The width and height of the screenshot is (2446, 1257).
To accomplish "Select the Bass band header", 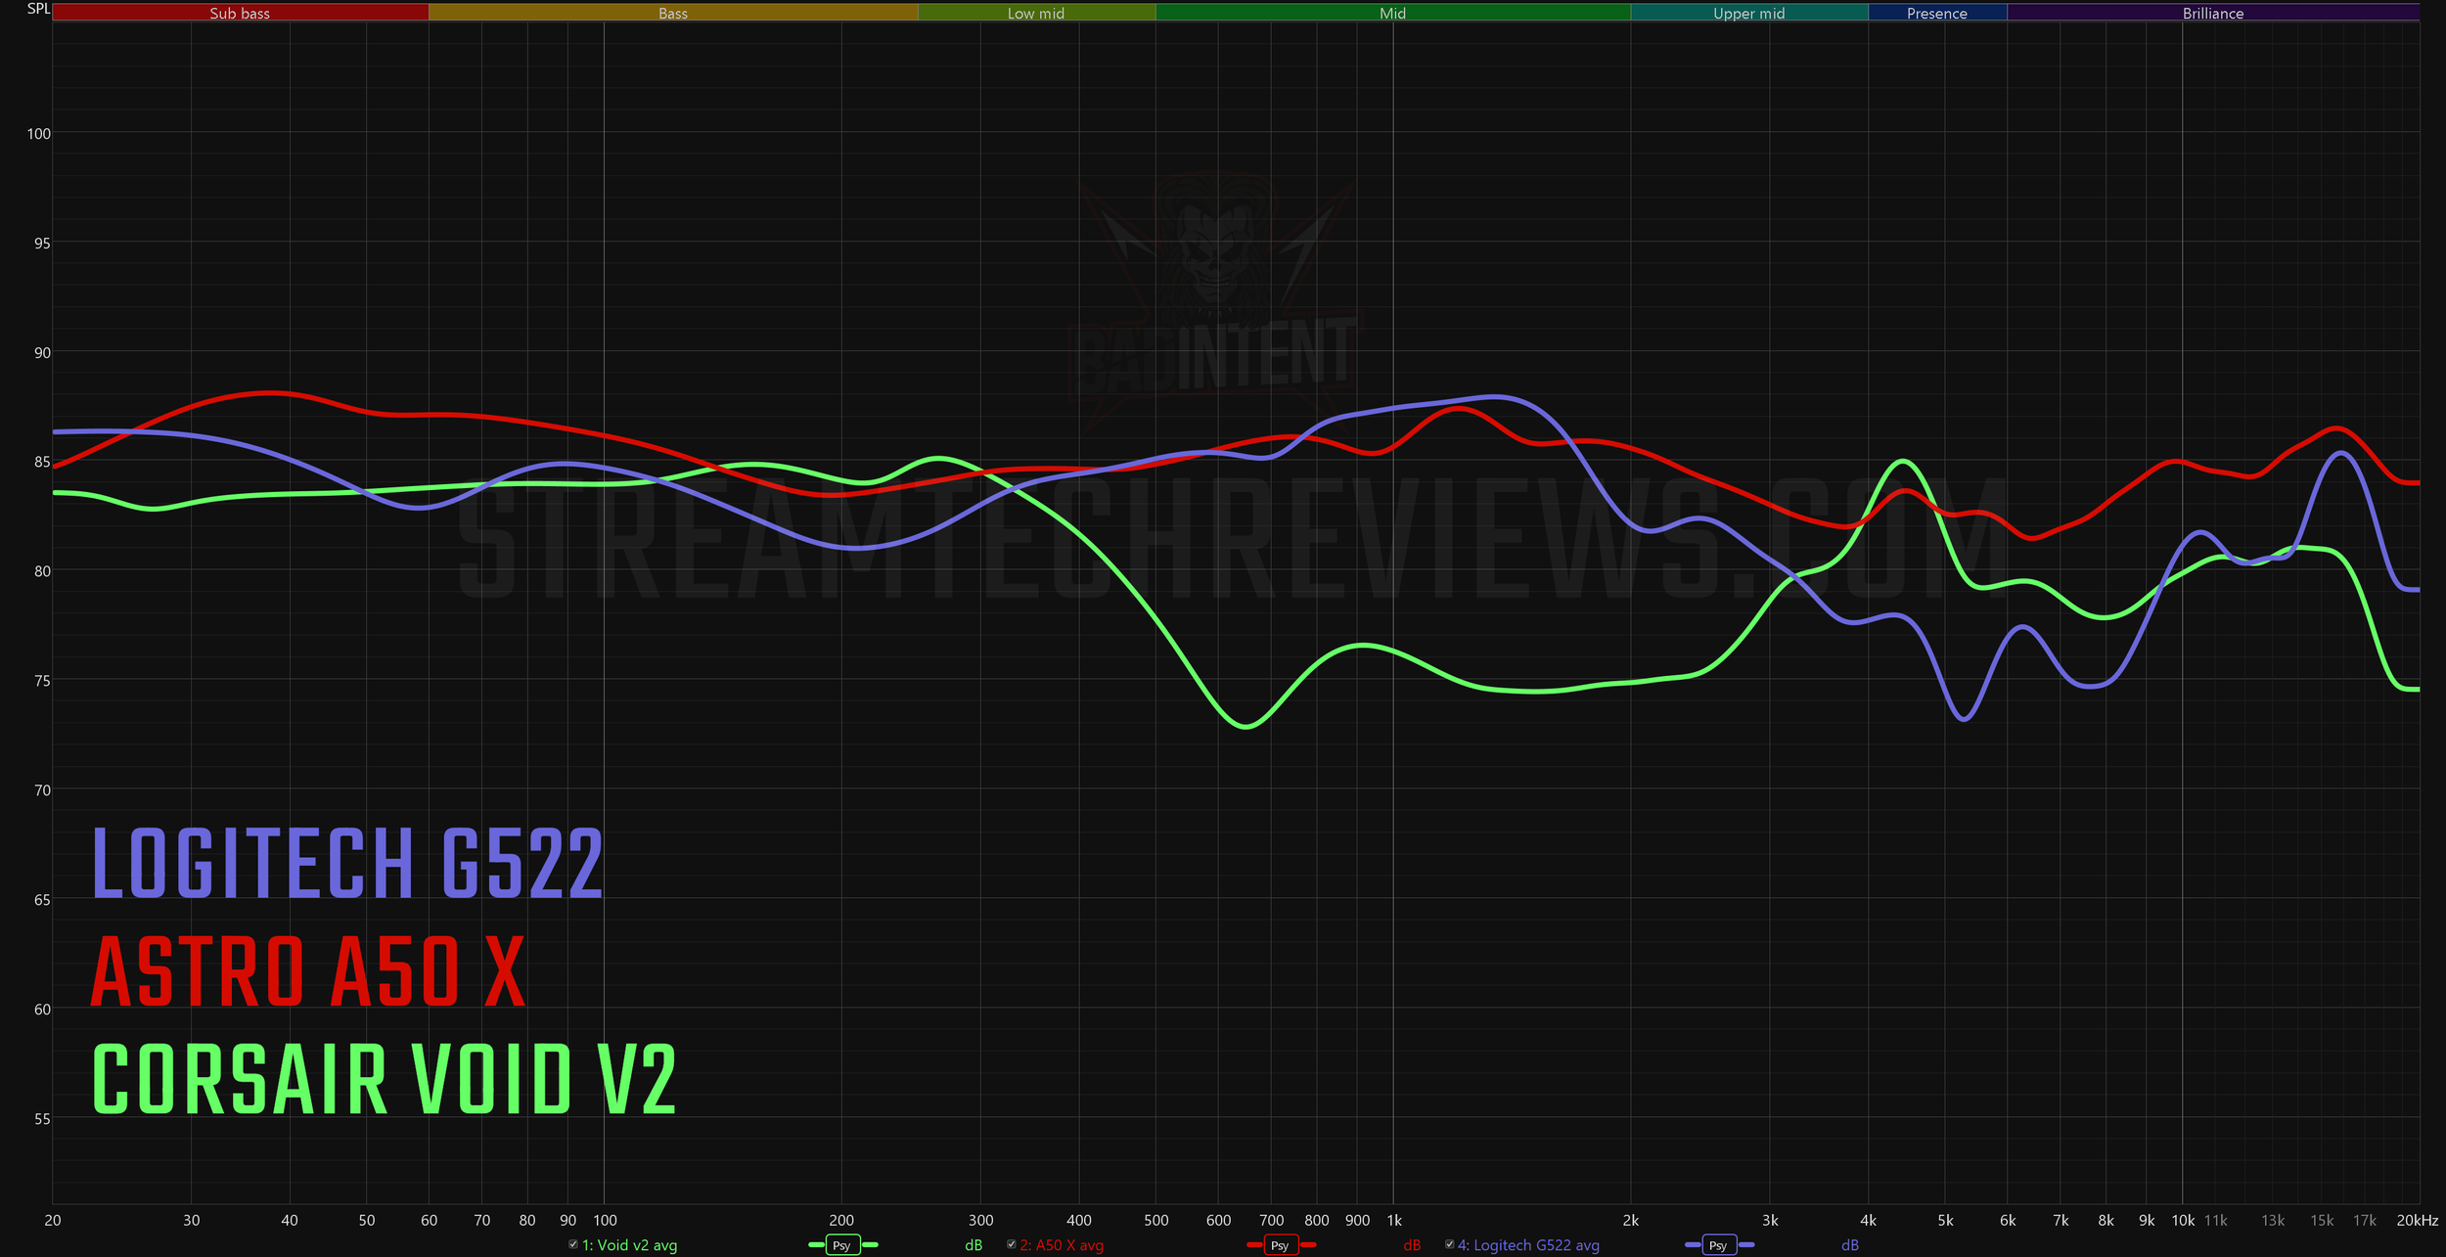I will click(x=673, y=13).
